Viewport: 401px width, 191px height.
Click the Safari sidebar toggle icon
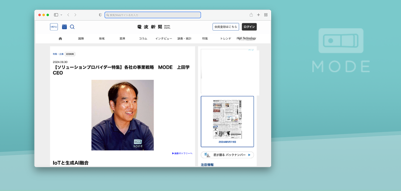pos(56,15)
